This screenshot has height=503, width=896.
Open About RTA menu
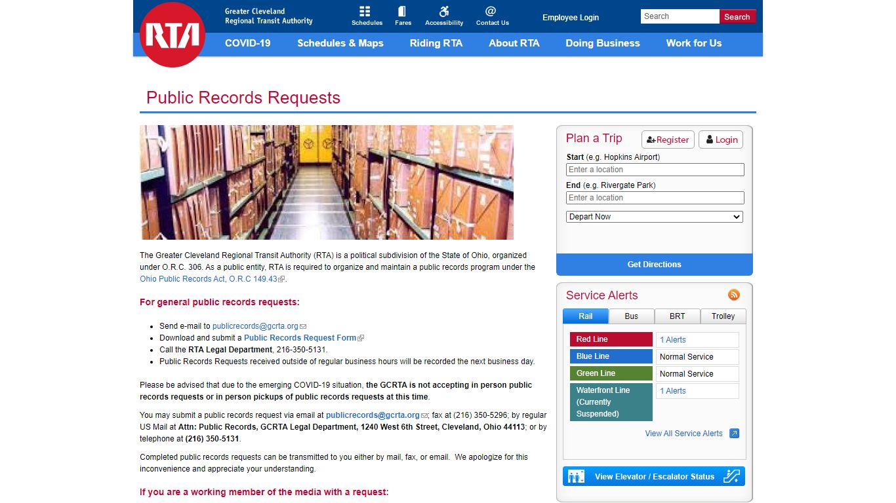(x=514, y=43)
